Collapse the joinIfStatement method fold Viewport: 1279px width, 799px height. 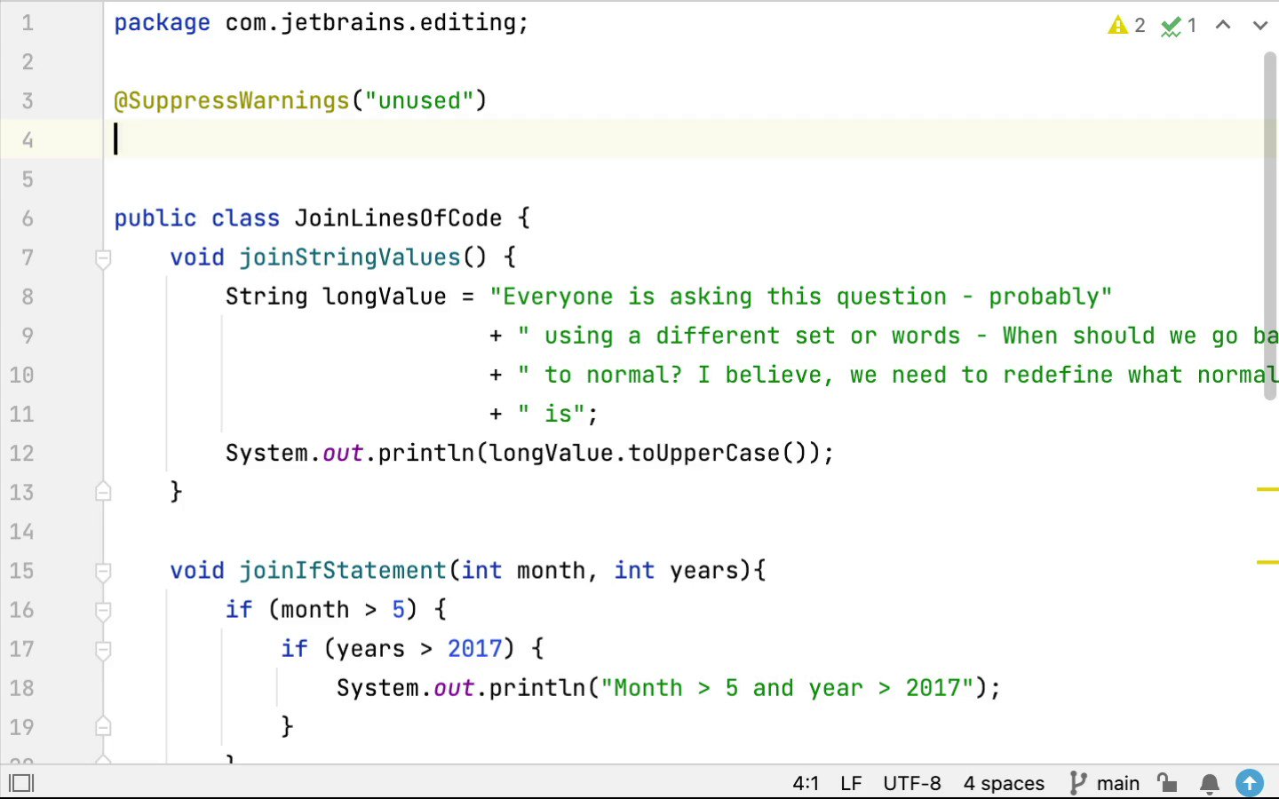click(102, 571)
